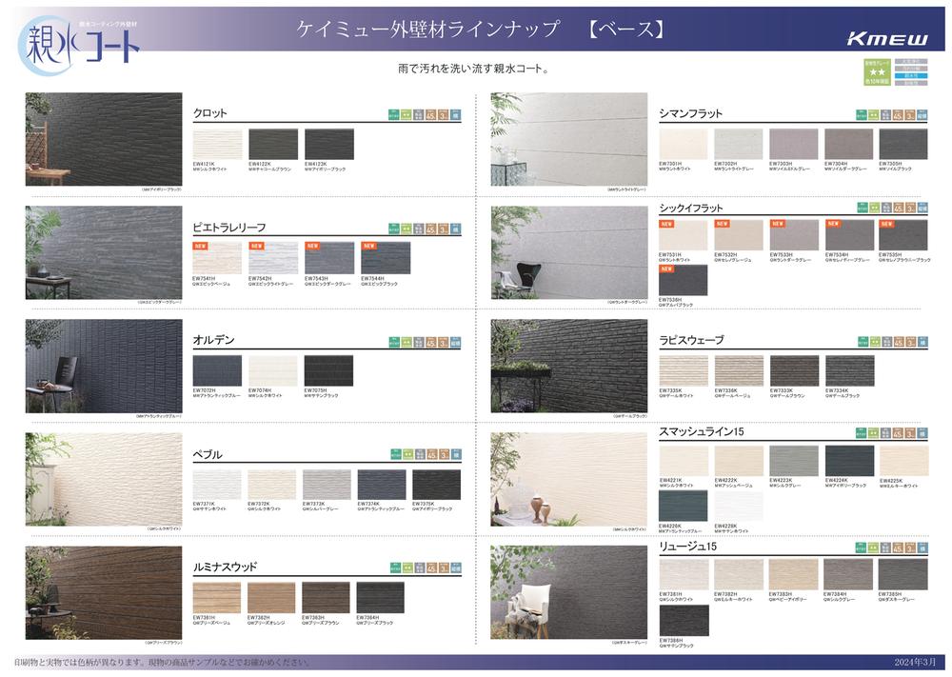Open the ペブル white wall photo
This screenshot has height=677, width=952.
(104, 479)
